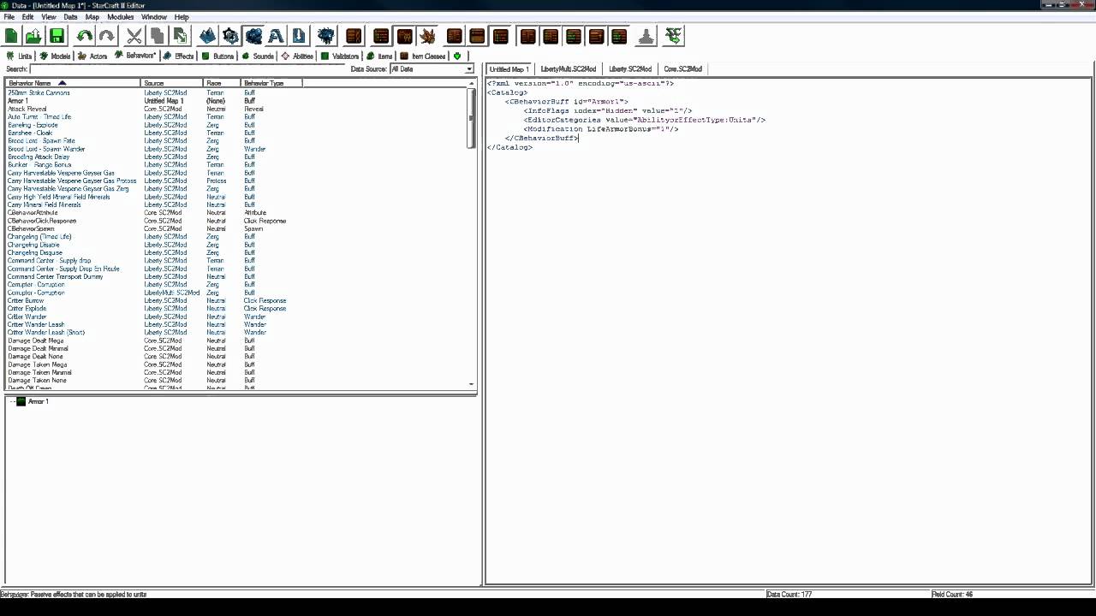Image resolution: width=1096 pixels, height=616 pixels.
Task: Click the Search input field
Action: [x=187, y=69]
